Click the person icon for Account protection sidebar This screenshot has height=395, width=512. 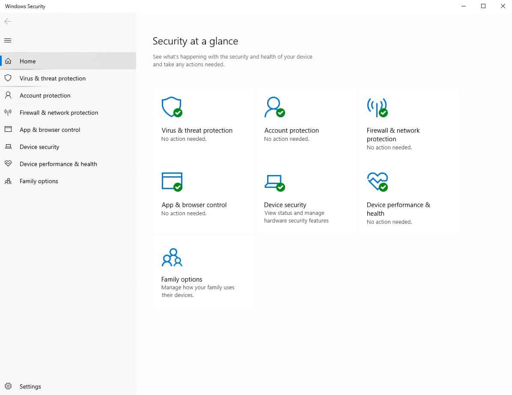pyautogui.click(x=8, y=95)
